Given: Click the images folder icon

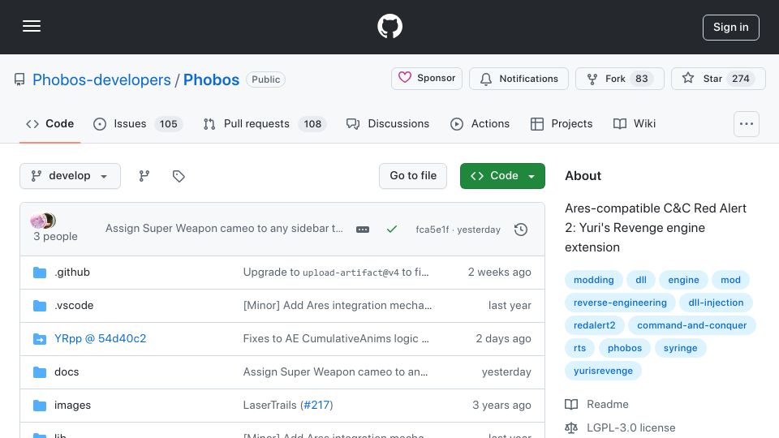Looking at the screenshot, I should coord(40,406).
